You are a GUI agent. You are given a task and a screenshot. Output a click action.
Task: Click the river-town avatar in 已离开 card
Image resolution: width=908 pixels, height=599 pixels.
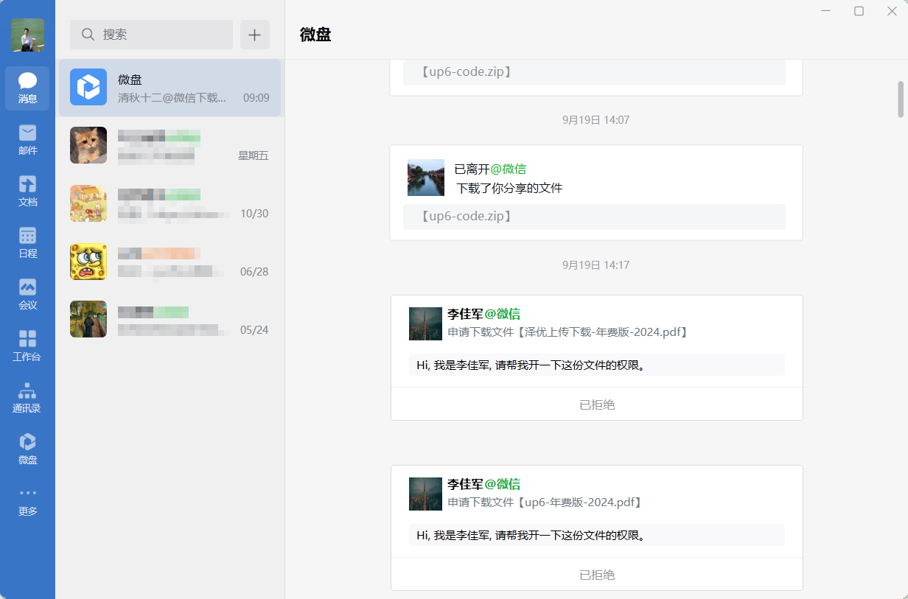tap(426, 178)
